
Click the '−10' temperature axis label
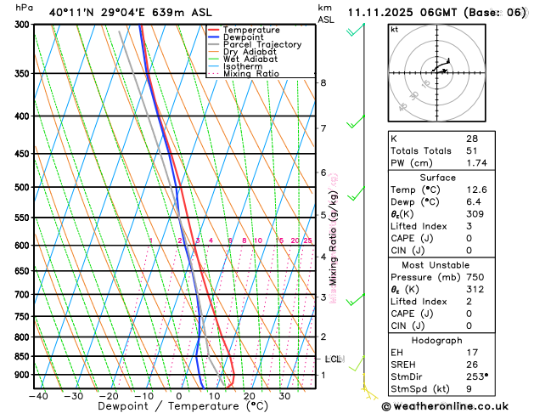point(143,396)
